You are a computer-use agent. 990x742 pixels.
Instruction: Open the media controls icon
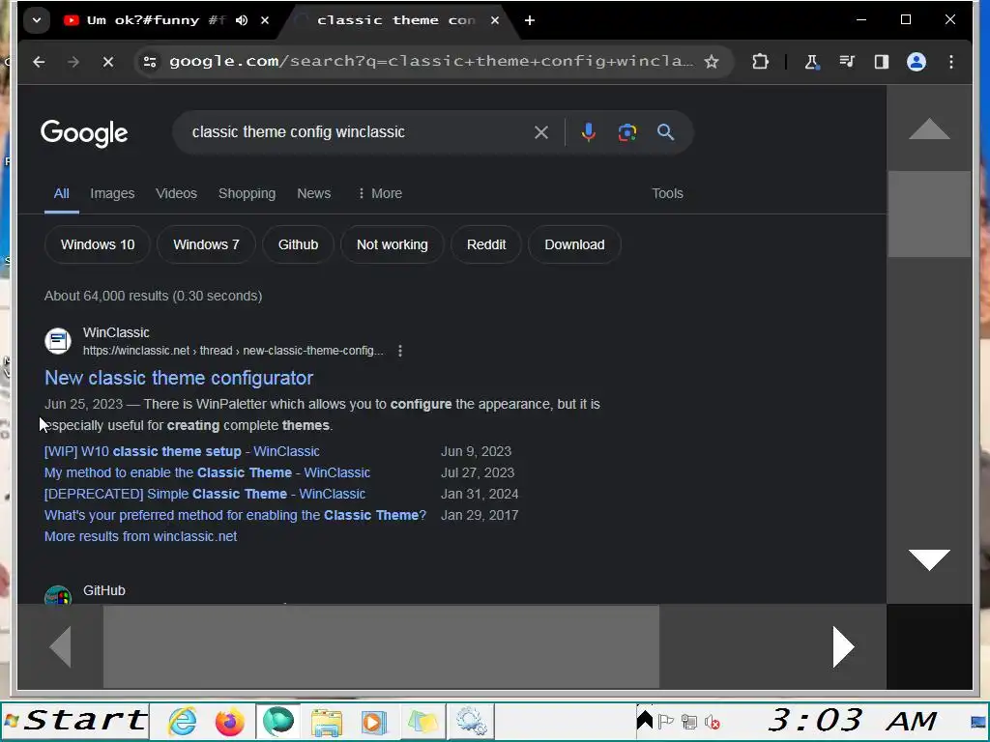coord(847,62)
